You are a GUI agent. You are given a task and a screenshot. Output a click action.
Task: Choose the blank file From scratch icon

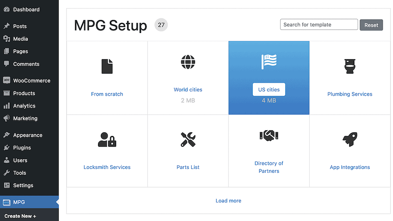(107, 66)
